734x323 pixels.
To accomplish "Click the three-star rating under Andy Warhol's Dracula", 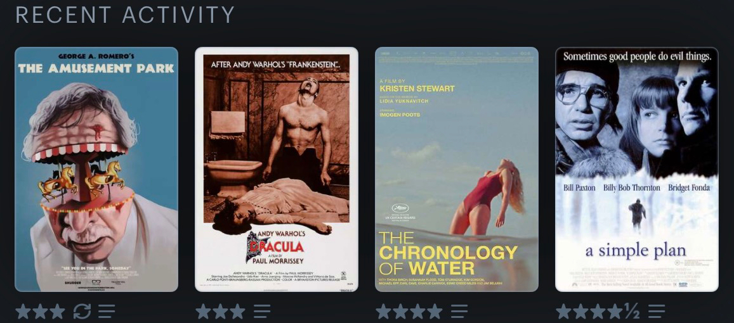I will [221, 312].
